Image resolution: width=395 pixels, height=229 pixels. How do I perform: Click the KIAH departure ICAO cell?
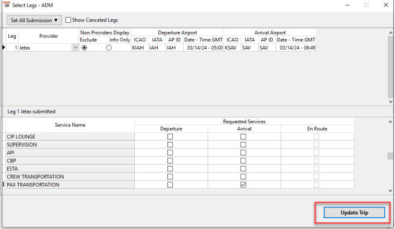(x=140, y=47)
